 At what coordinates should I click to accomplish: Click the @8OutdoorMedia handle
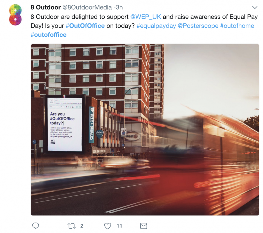click(87, 7)
